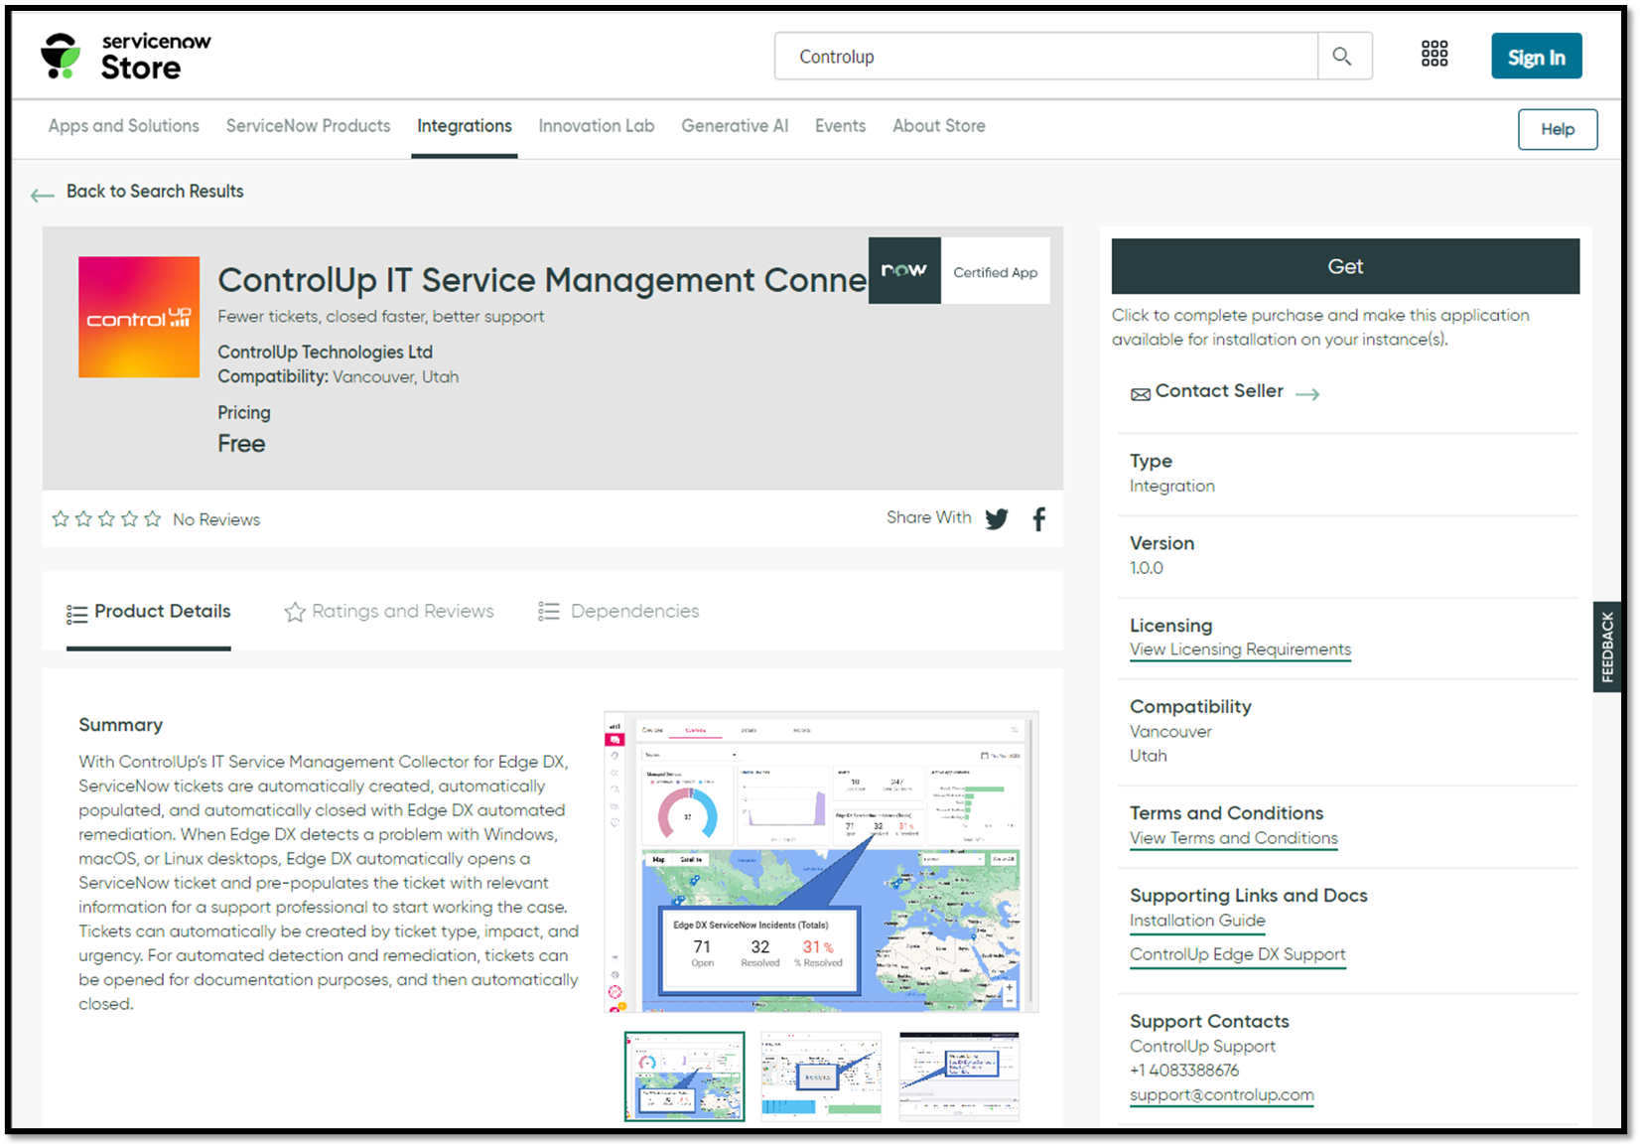Image resolution: width=1640 pixels, height=1147 pixels.
Task: Click the Get button
Action: tap(1345, 266)
